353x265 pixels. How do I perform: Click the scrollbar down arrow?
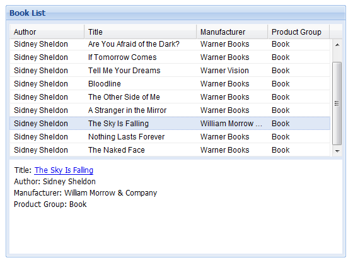(x=337, y=151)
